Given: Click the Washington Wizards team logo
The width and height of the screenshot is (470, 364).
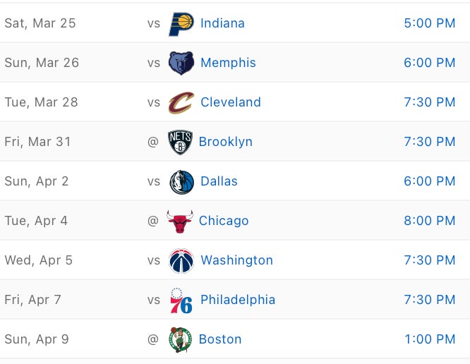Looking at the screenshot, I should pos(181,260).
